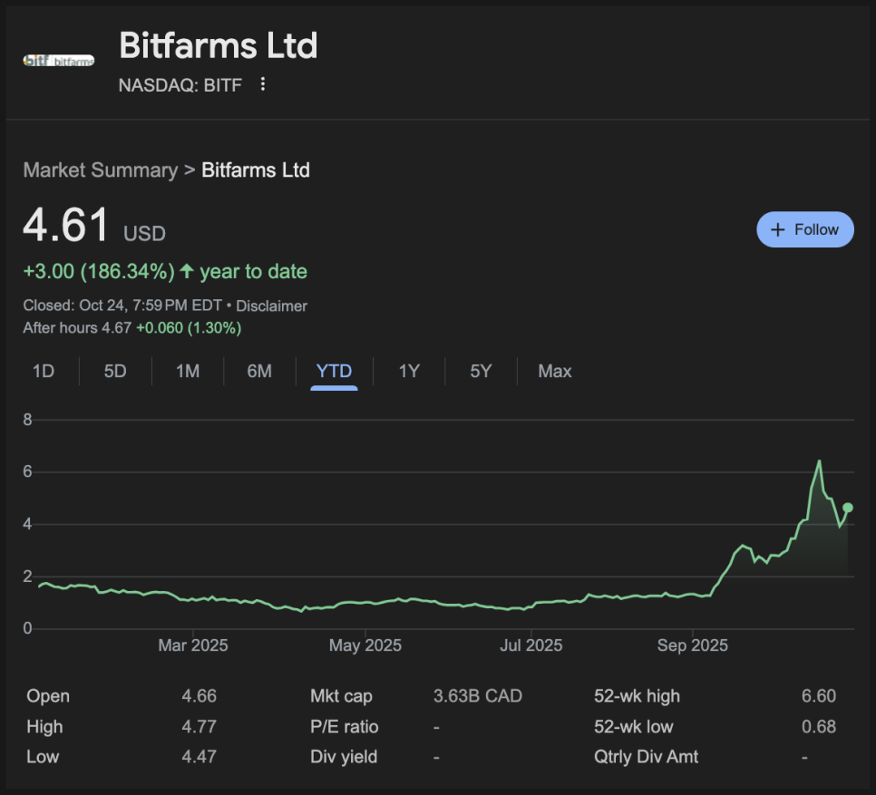
Task: Click the chart peak near 6
Action: 819,461
